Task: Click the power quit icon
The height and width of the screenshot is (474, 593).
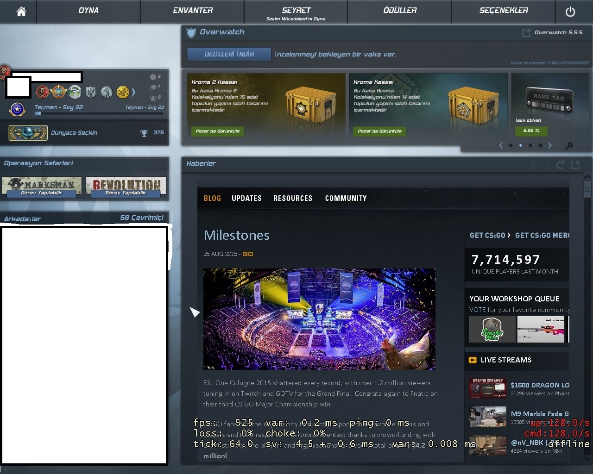Action: click(x=570, y=12)
